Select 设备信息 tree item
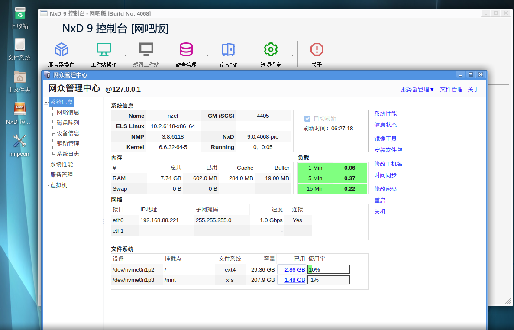514x330 pixels. pos(68,133)
